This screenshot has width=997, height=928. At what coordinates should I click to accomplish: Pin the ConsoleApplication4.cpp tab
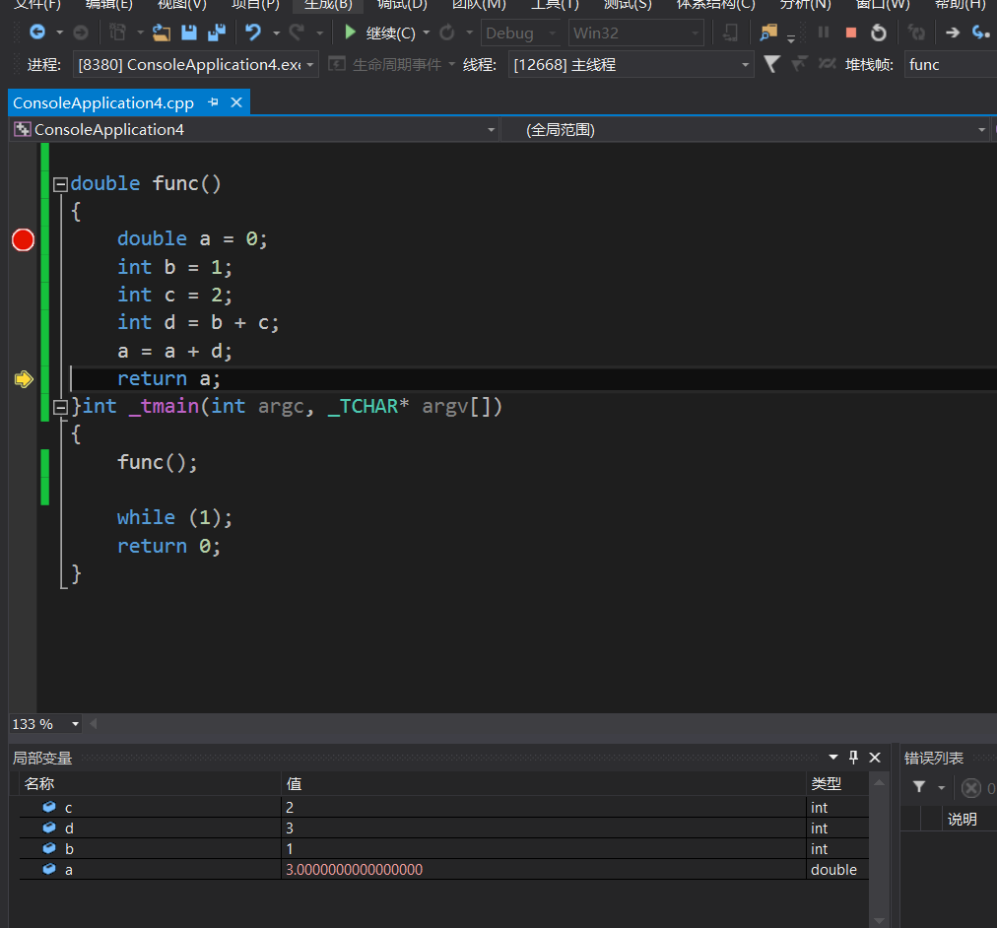pos(214,102)
